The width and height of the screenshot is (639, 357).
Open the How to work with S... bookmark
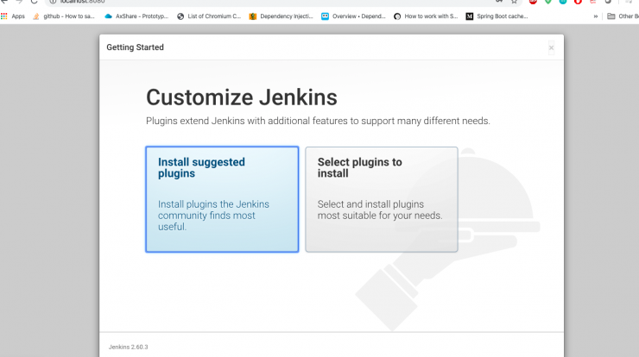coord(426,16)
